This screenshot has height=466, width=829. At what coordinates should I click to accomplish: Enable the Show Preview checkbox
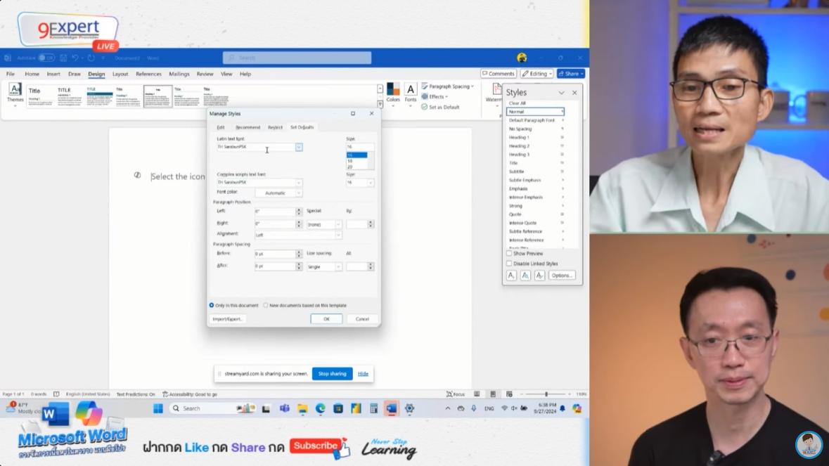click(x=509, y=254)
